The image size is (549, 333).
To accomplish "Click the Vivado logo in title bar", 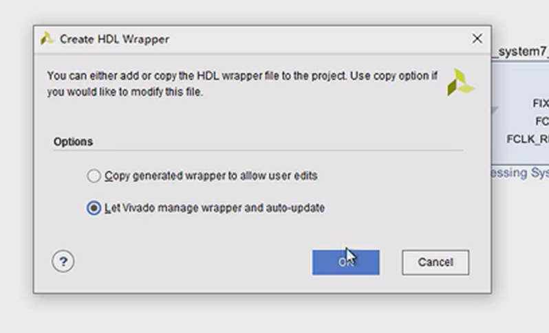I will pyautogui.click(x=47, y=38).
